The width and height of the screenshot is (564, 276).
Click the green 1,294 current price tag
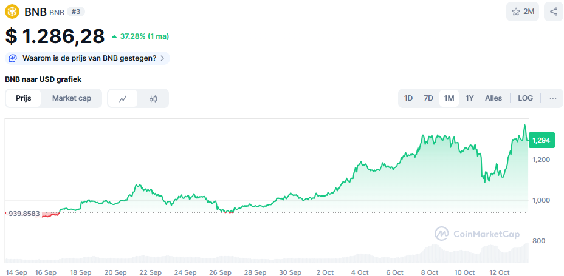point(541,140)
